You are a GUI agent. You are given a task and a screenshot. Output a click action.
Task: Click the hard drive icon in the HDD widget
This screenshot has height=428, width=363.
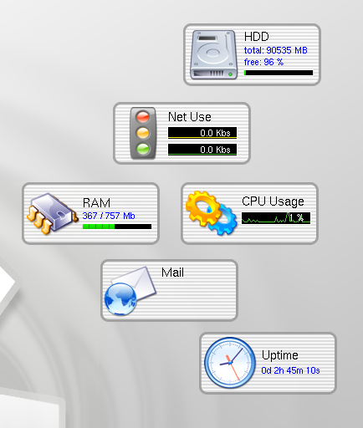pos(214,54)
